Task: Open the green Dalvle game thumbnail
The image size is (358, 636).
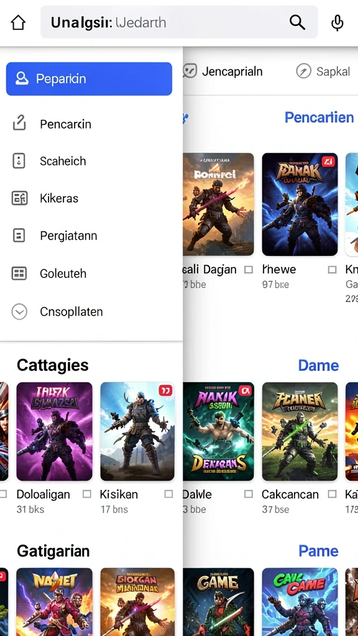Action: point(218,431)
